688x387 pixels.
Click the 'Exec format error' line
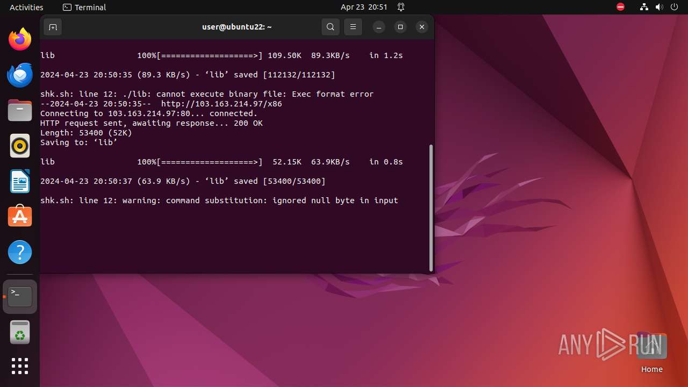point(207,94)
